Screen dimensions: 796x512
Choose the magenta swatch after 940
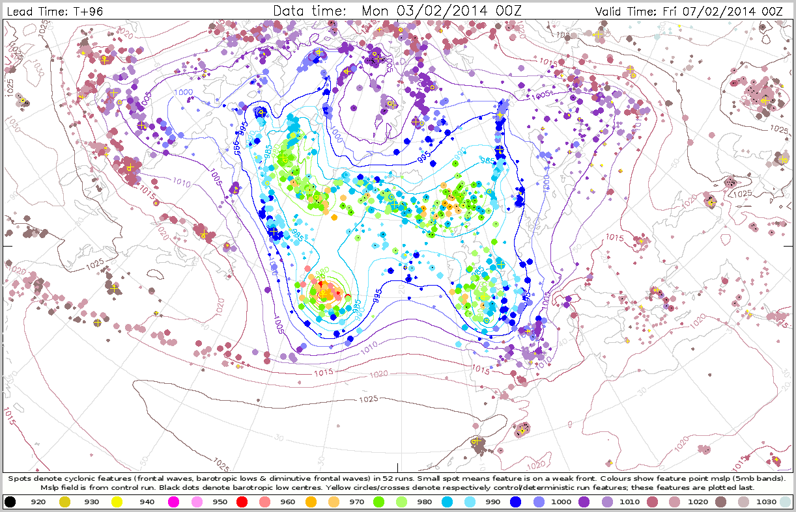point(173,502)
